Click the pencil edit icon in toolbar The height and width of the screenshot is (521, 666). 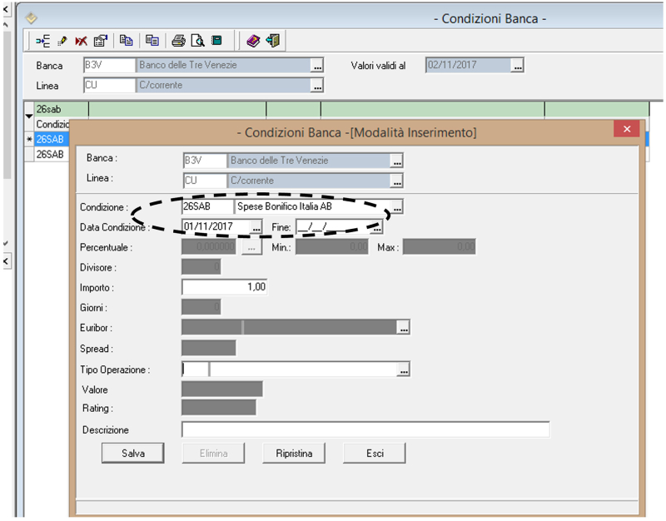point(62,40)
